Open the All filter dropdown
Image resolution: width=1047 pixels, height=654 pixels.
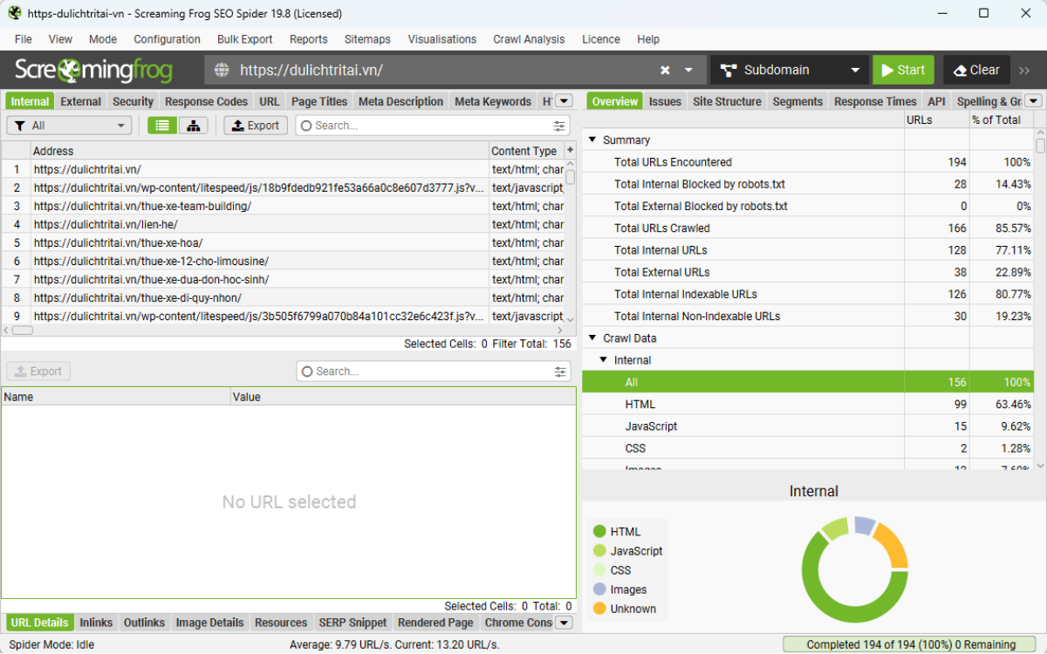[68, 125]
